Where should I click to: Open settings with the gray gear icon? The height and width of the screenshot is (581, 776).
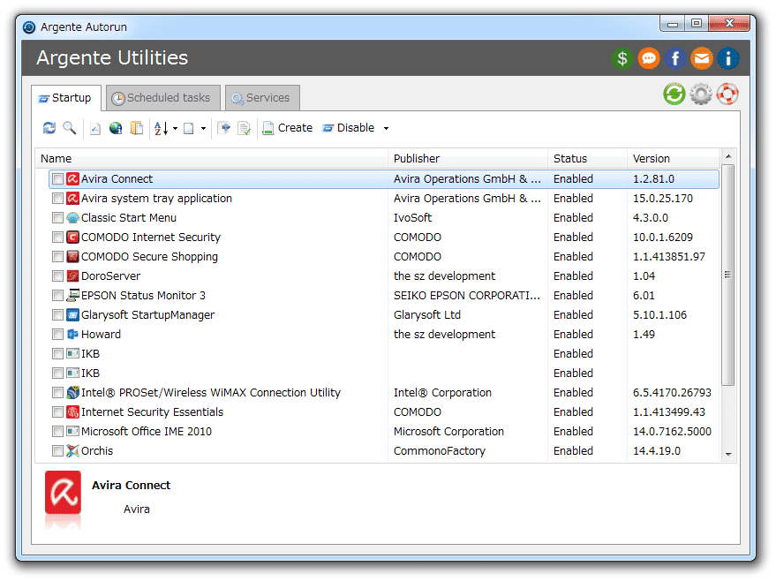tap(701, 94)
